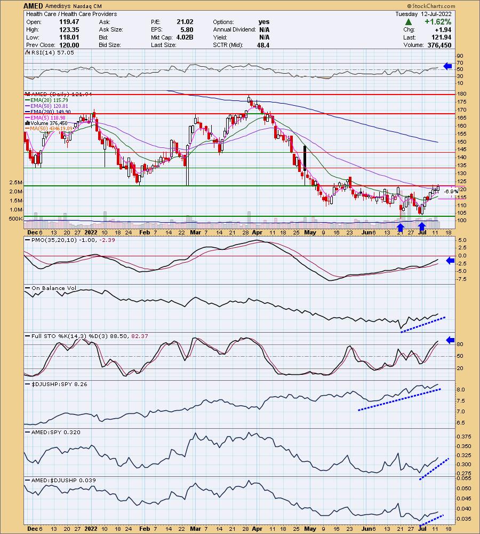The width and height of the screenshot is (480, 534).
Task: Click the Low value 118.01
Action: (69, 37)
